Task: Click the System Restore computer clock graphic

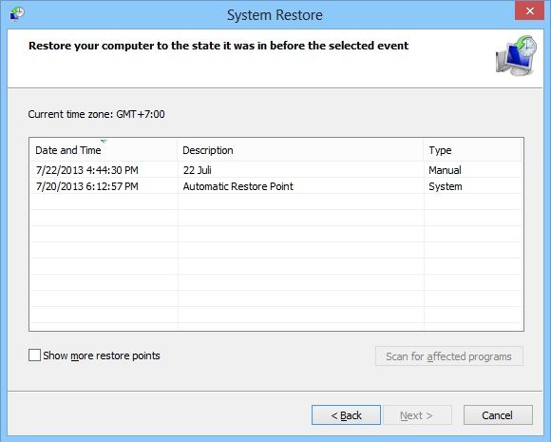Action: [516, 55]
